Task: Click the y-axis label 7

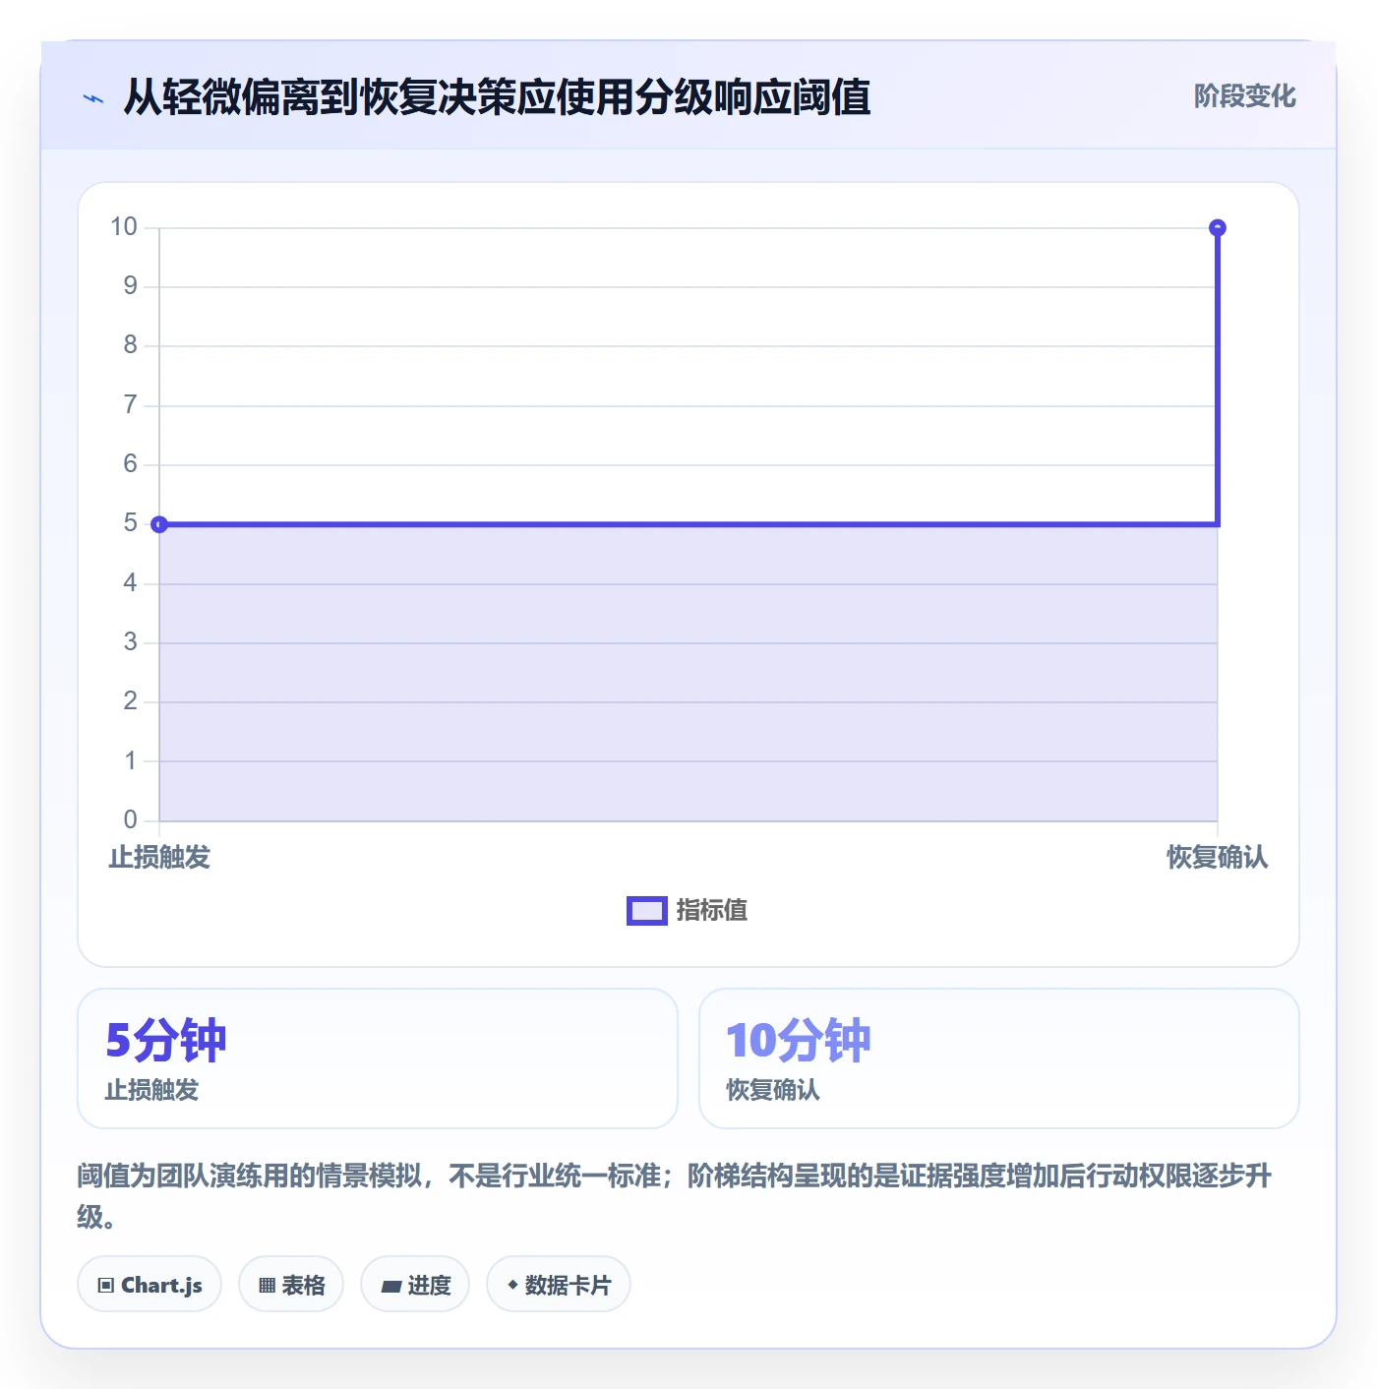Action: point(130,404)
